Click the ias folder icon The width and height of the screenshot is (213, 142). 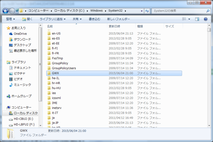(49, 93)
